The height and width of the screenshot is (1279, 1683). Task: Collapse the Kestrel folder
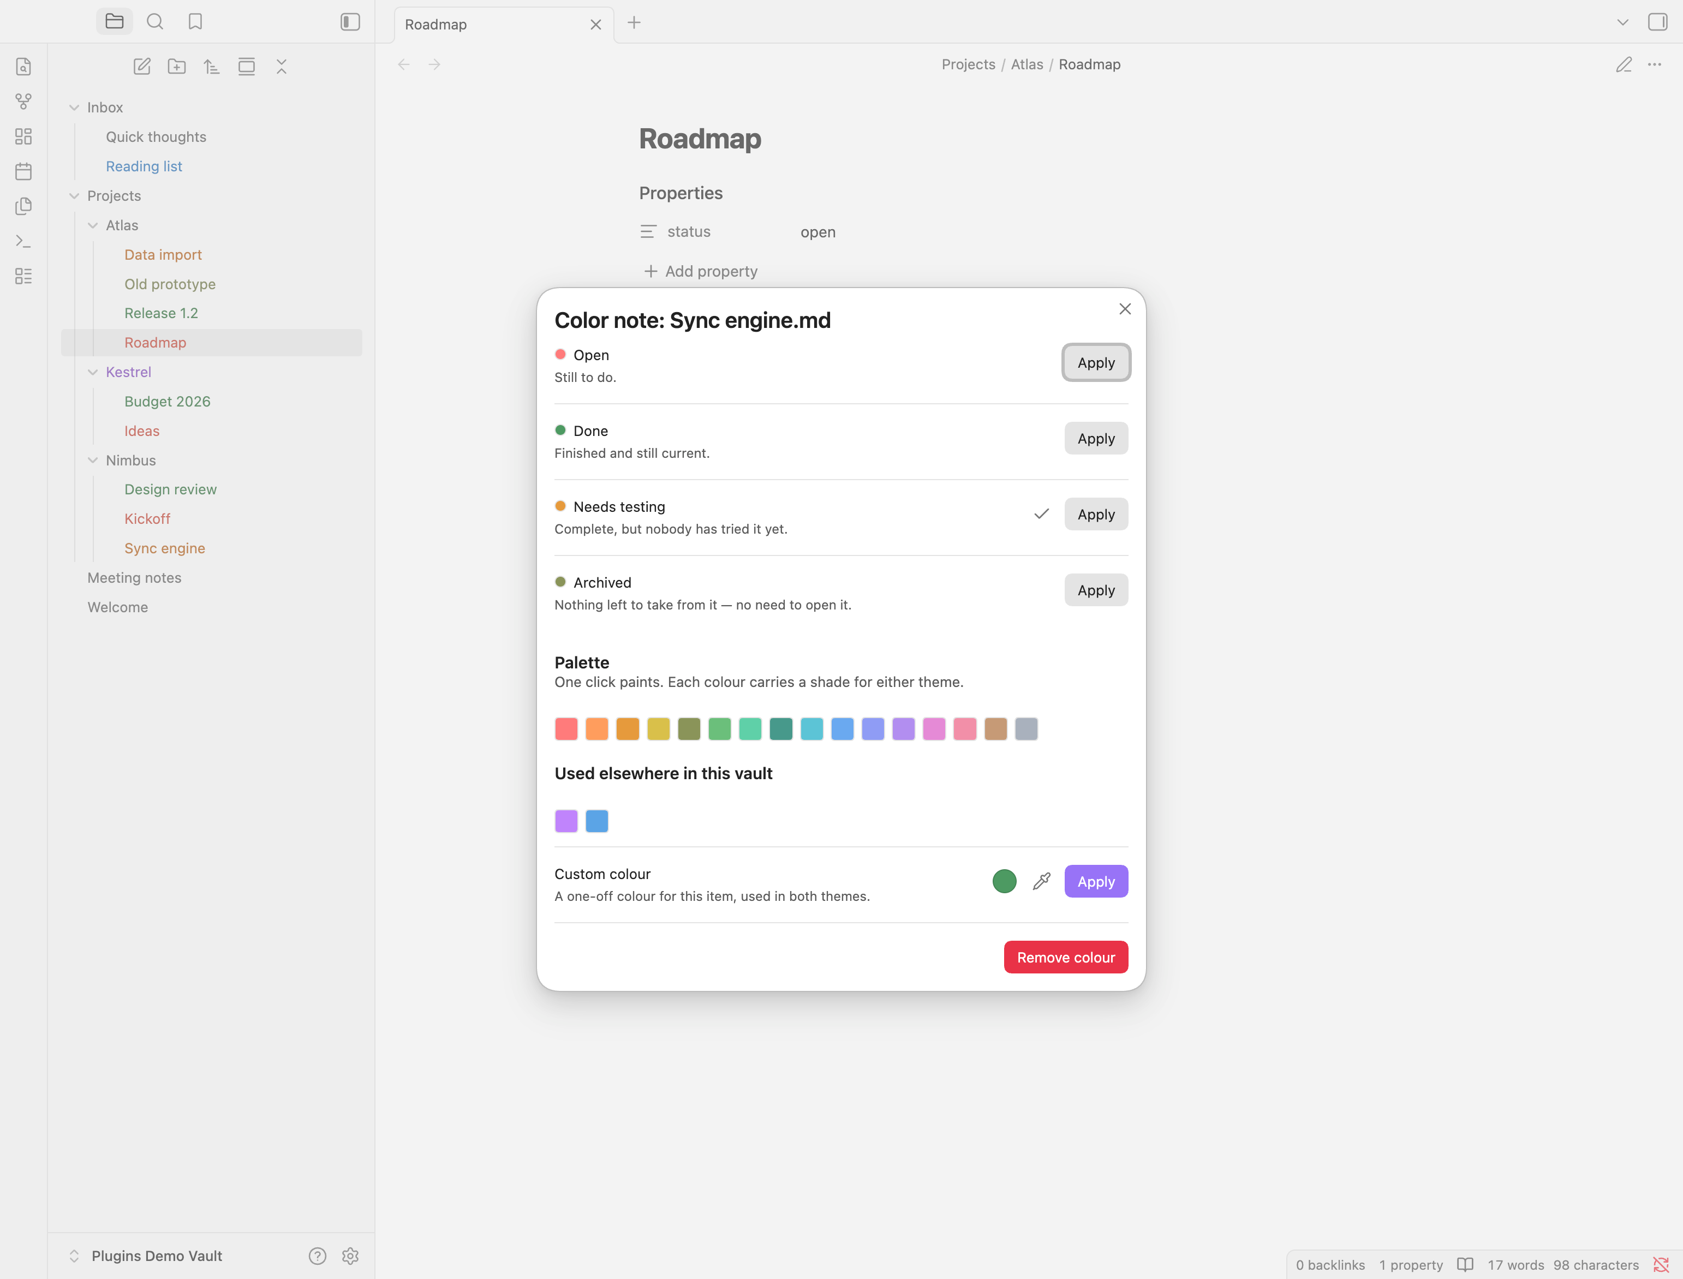pyautogui.click(x=93, y=372)
